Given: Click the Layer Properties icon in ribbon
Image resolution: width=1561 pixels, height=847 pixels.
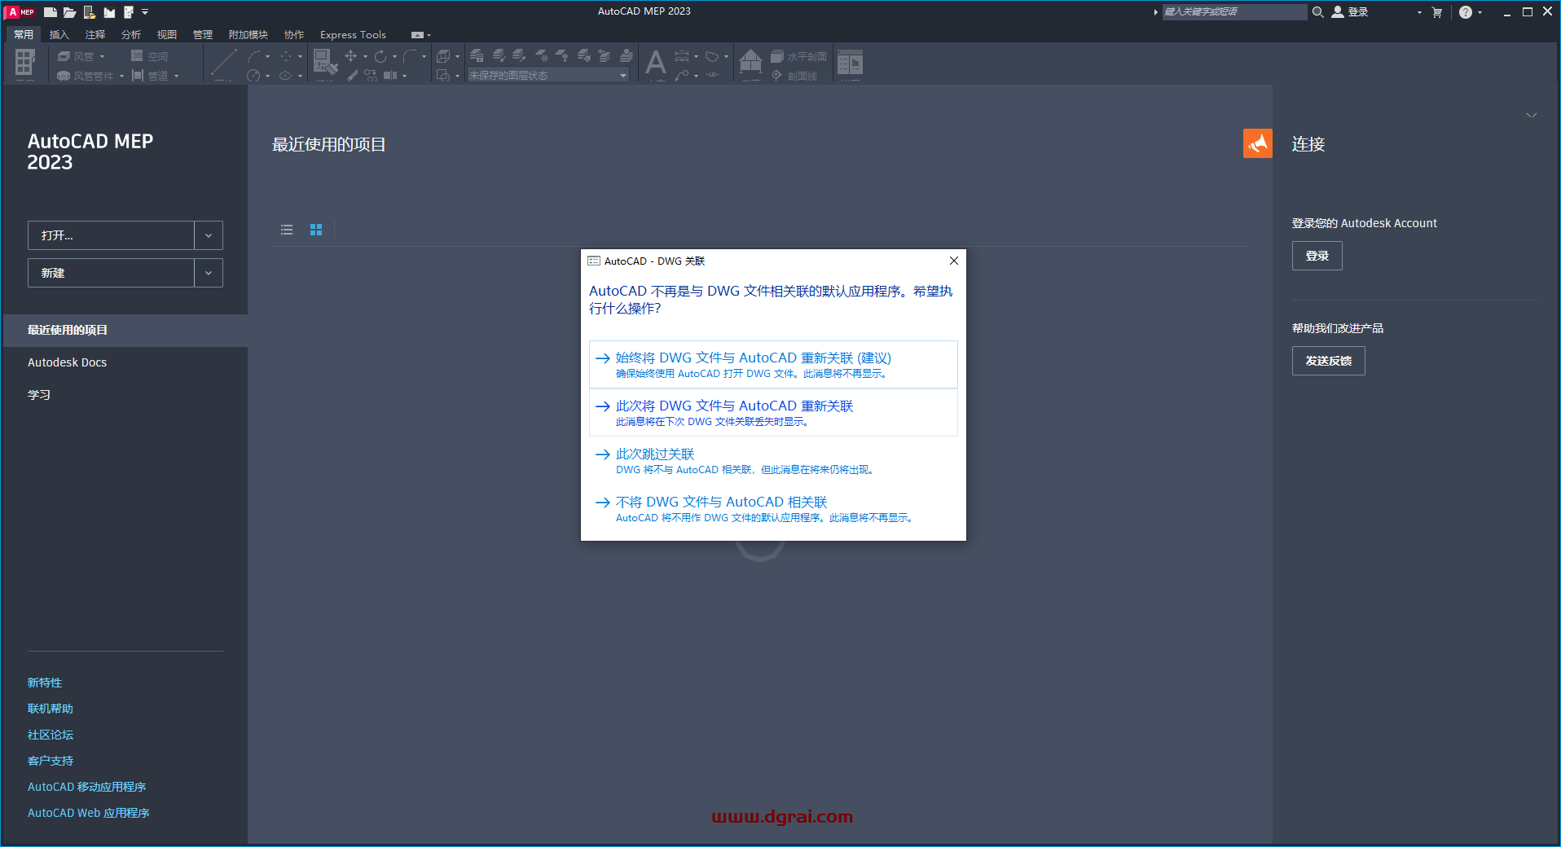Looking at the screenshot, I should click(477, 55).
